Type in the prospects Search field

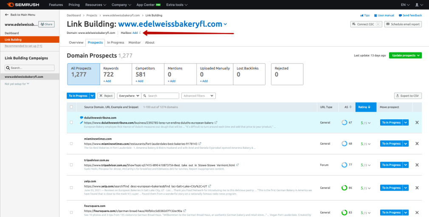pyautogui.click(x=162, y=96)
